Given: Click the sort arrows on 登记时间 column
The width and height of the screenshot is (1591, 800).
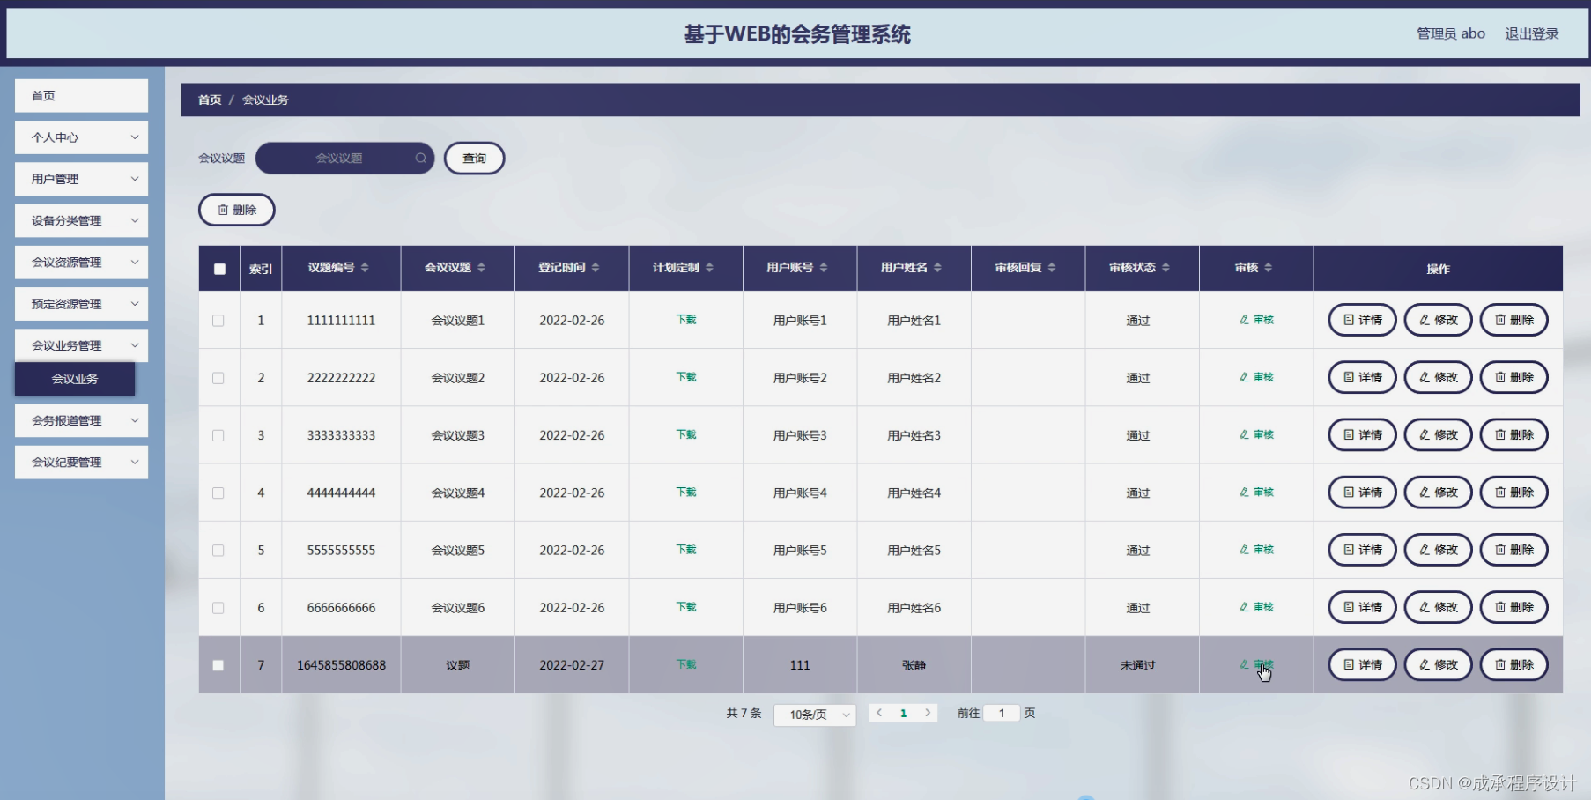Looking at the screenshot, I should tap(596, 268).
